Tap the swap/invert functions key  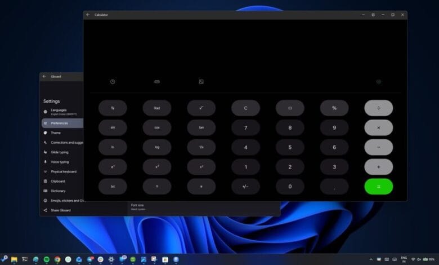(x=113, y=108)
